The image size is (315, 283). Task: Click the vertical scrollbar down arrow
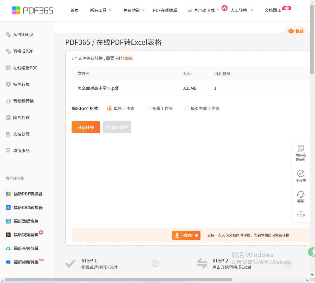pos(313,275)
